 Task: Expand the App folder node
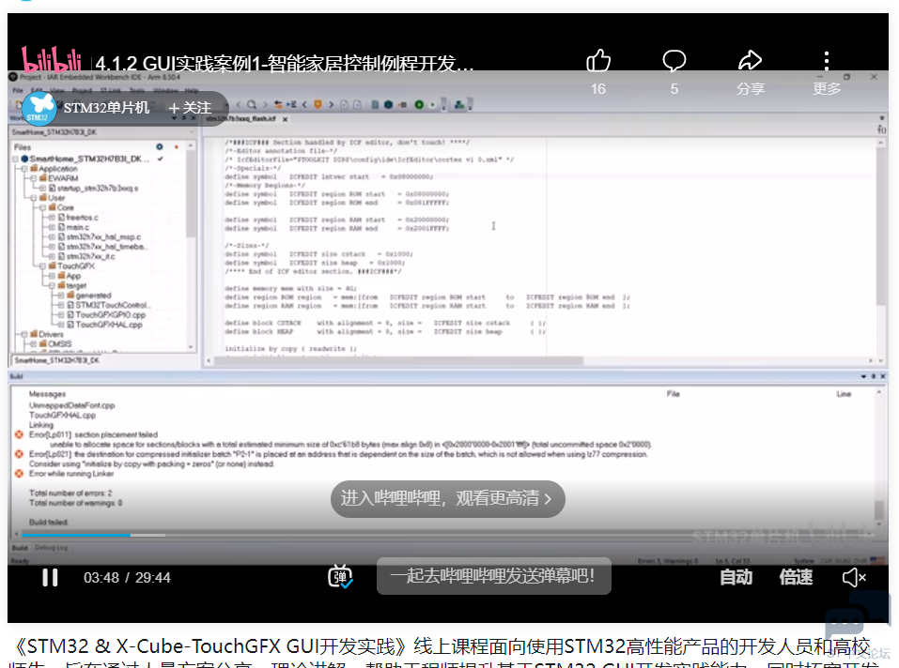(x=52, y=276)
